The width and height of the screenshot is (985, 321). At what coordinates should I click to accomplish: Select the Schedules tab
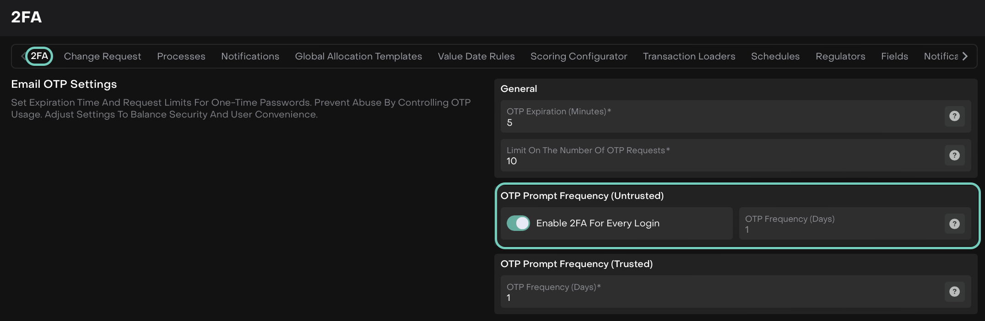775,56
